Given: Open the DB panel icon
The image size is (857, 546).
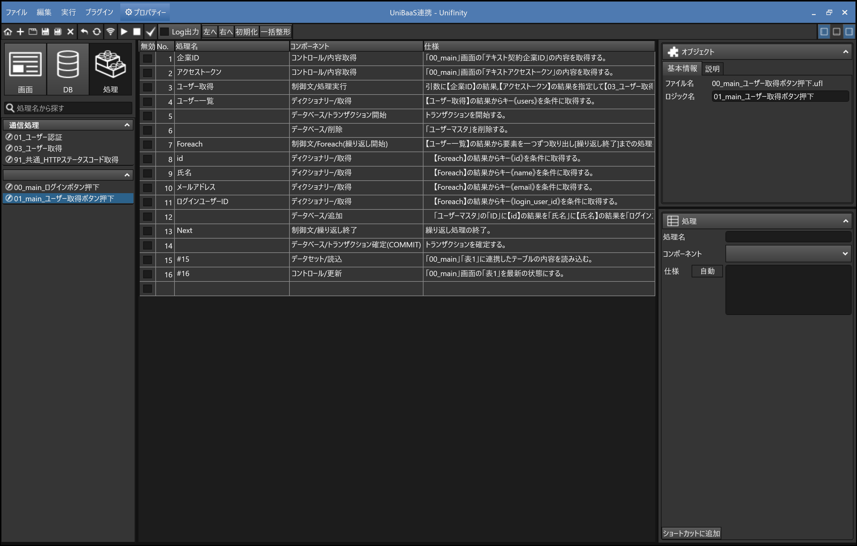Looking at the screenshot, I should 68,70.
